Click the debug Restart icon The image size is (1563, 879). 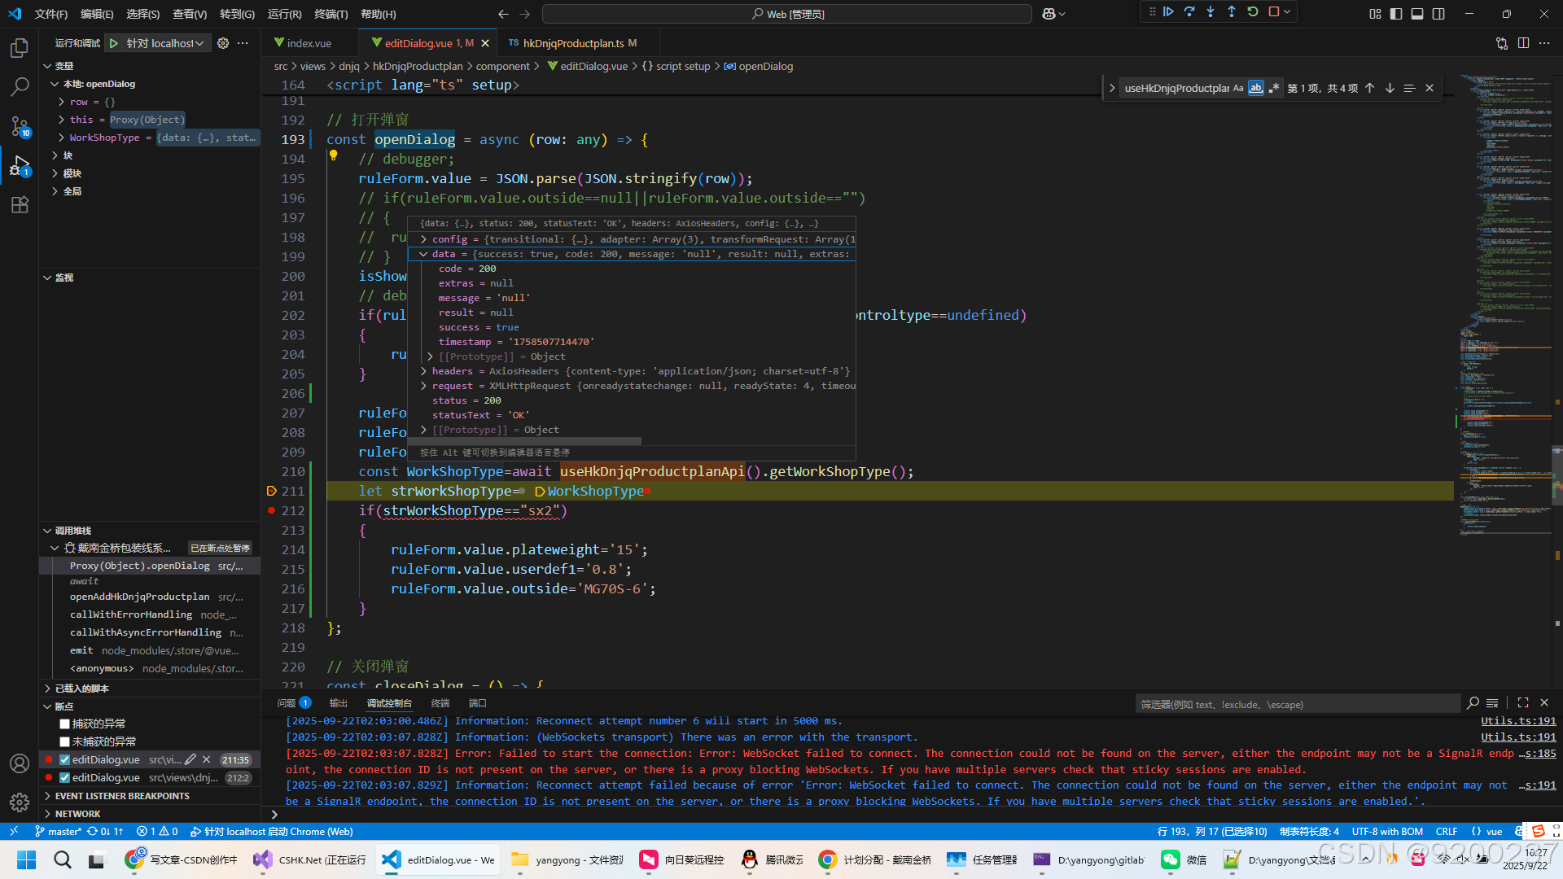pos(1253,12)
